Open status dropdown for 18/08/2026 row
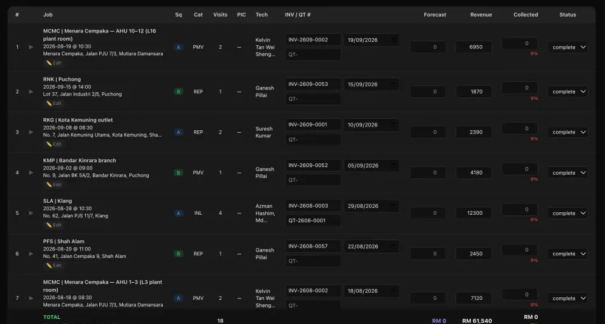 point(568,299)
